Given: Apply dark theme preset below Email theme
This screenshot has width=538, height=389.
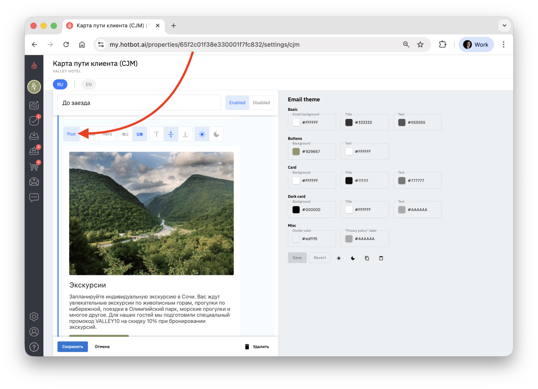Looking at the screenshot, I should pos(353,258).
